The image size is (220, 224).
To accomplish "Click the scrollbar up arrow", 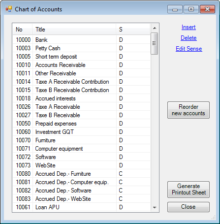I will 155,28.
